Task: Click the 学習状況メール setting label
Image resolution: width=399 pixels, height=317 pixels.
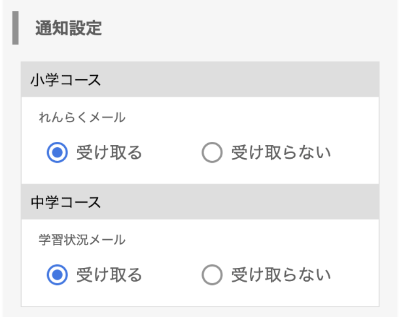Action: click(x=82, y=239)
